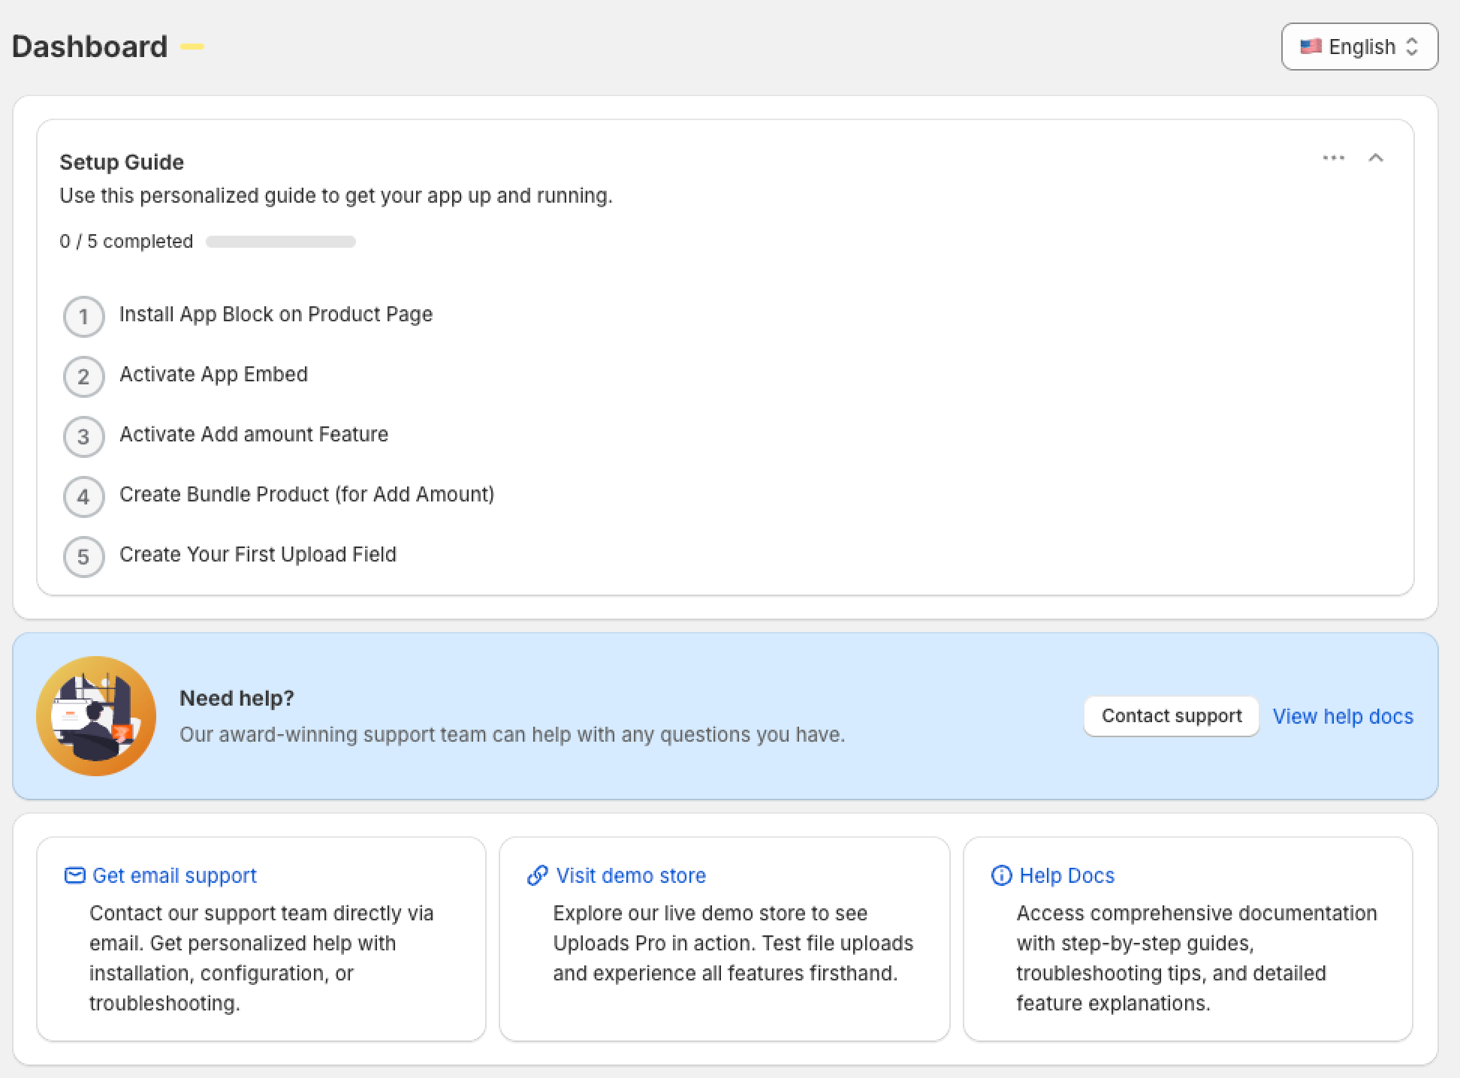Click the setup progress bar
The image size is (1460, 1078).
click(x=281, y=242)
